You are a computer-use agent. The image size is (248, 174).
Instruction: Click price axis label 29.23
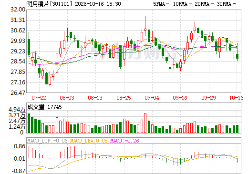pos(18,51)
